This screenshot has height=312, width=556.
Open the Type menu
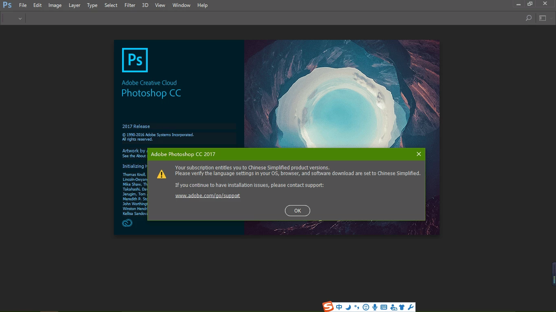[92, 5]
